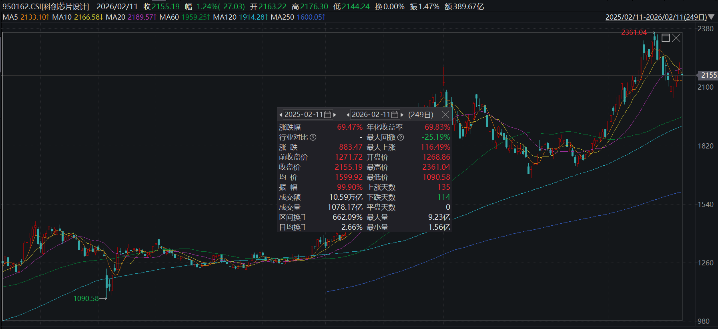Click the current price tag on the axis
Screen dimensions: 718x329
click(708, 75)
